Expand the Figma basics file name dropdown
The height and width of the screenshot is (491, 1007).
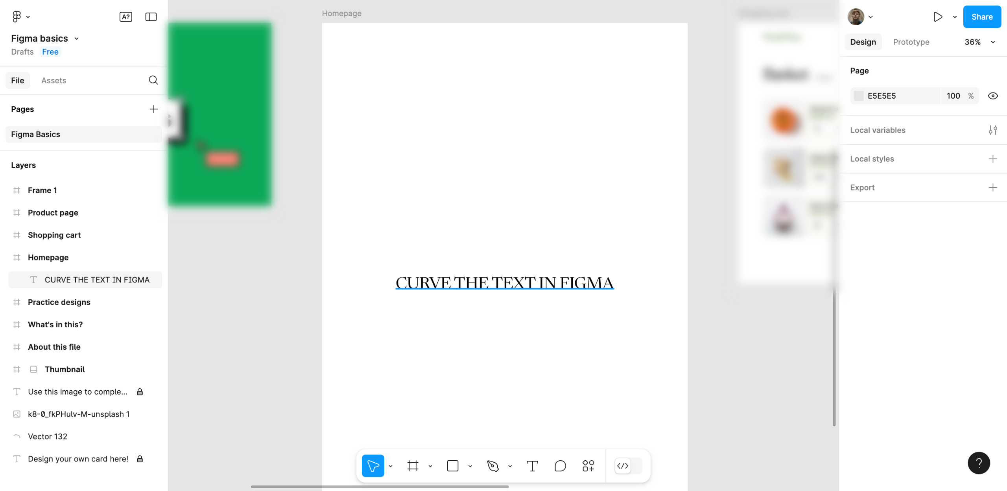77,39
